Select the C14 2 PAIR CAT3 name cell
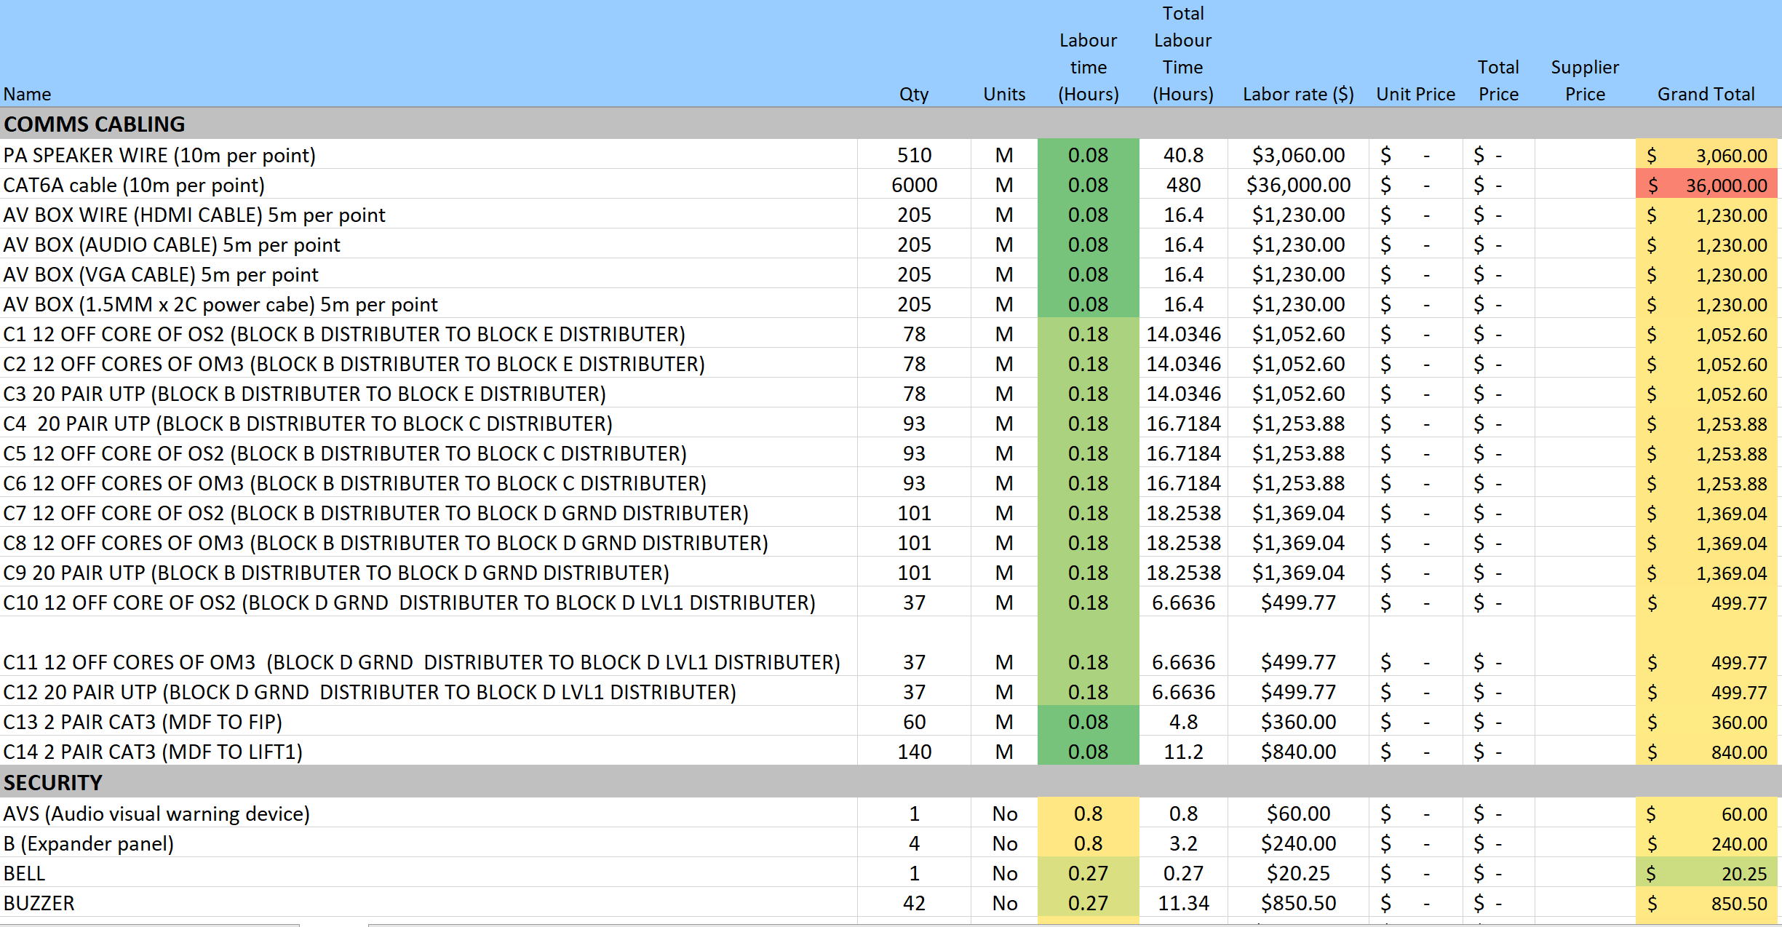 tap(153, 752)
